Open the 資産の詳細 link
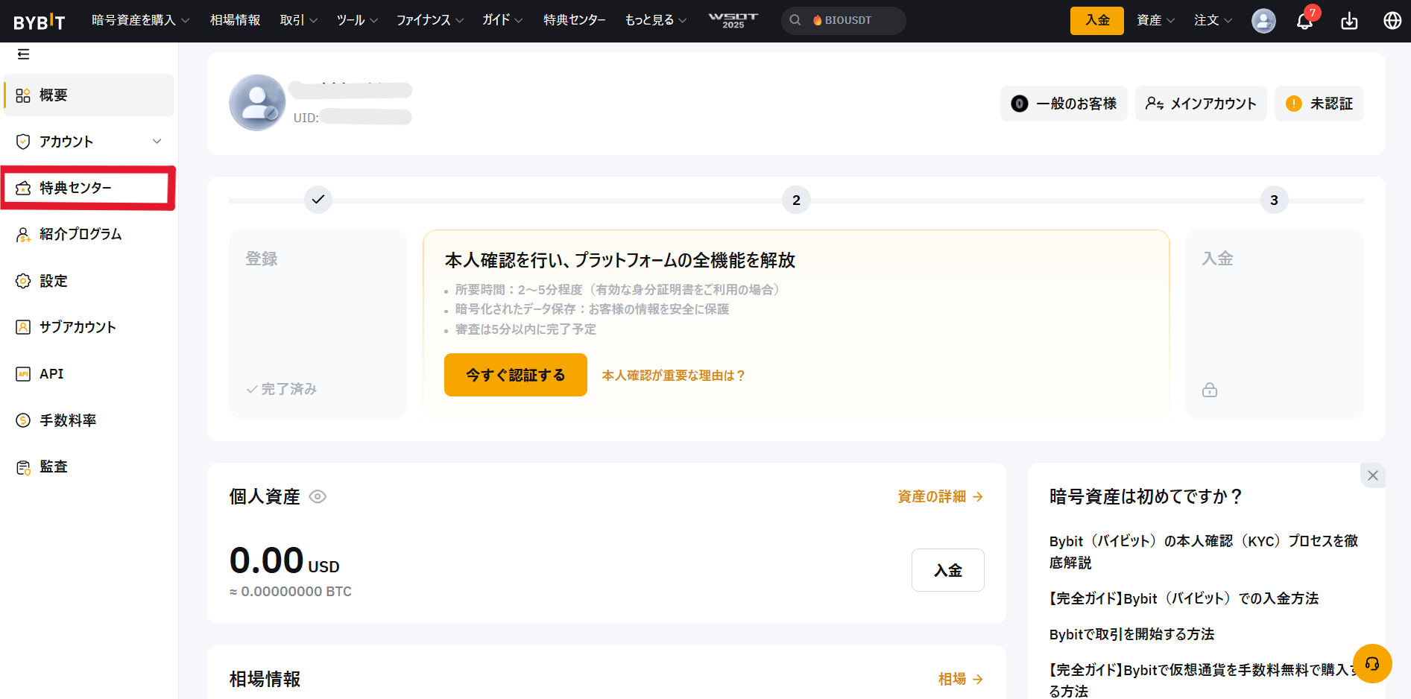The image size is (1411, 699). click(x=940, y=496)
